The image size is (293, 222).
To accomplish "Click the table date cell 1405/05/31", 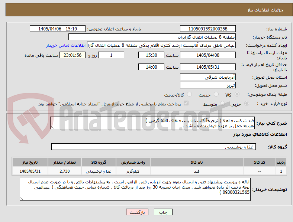I will (30, 171).
